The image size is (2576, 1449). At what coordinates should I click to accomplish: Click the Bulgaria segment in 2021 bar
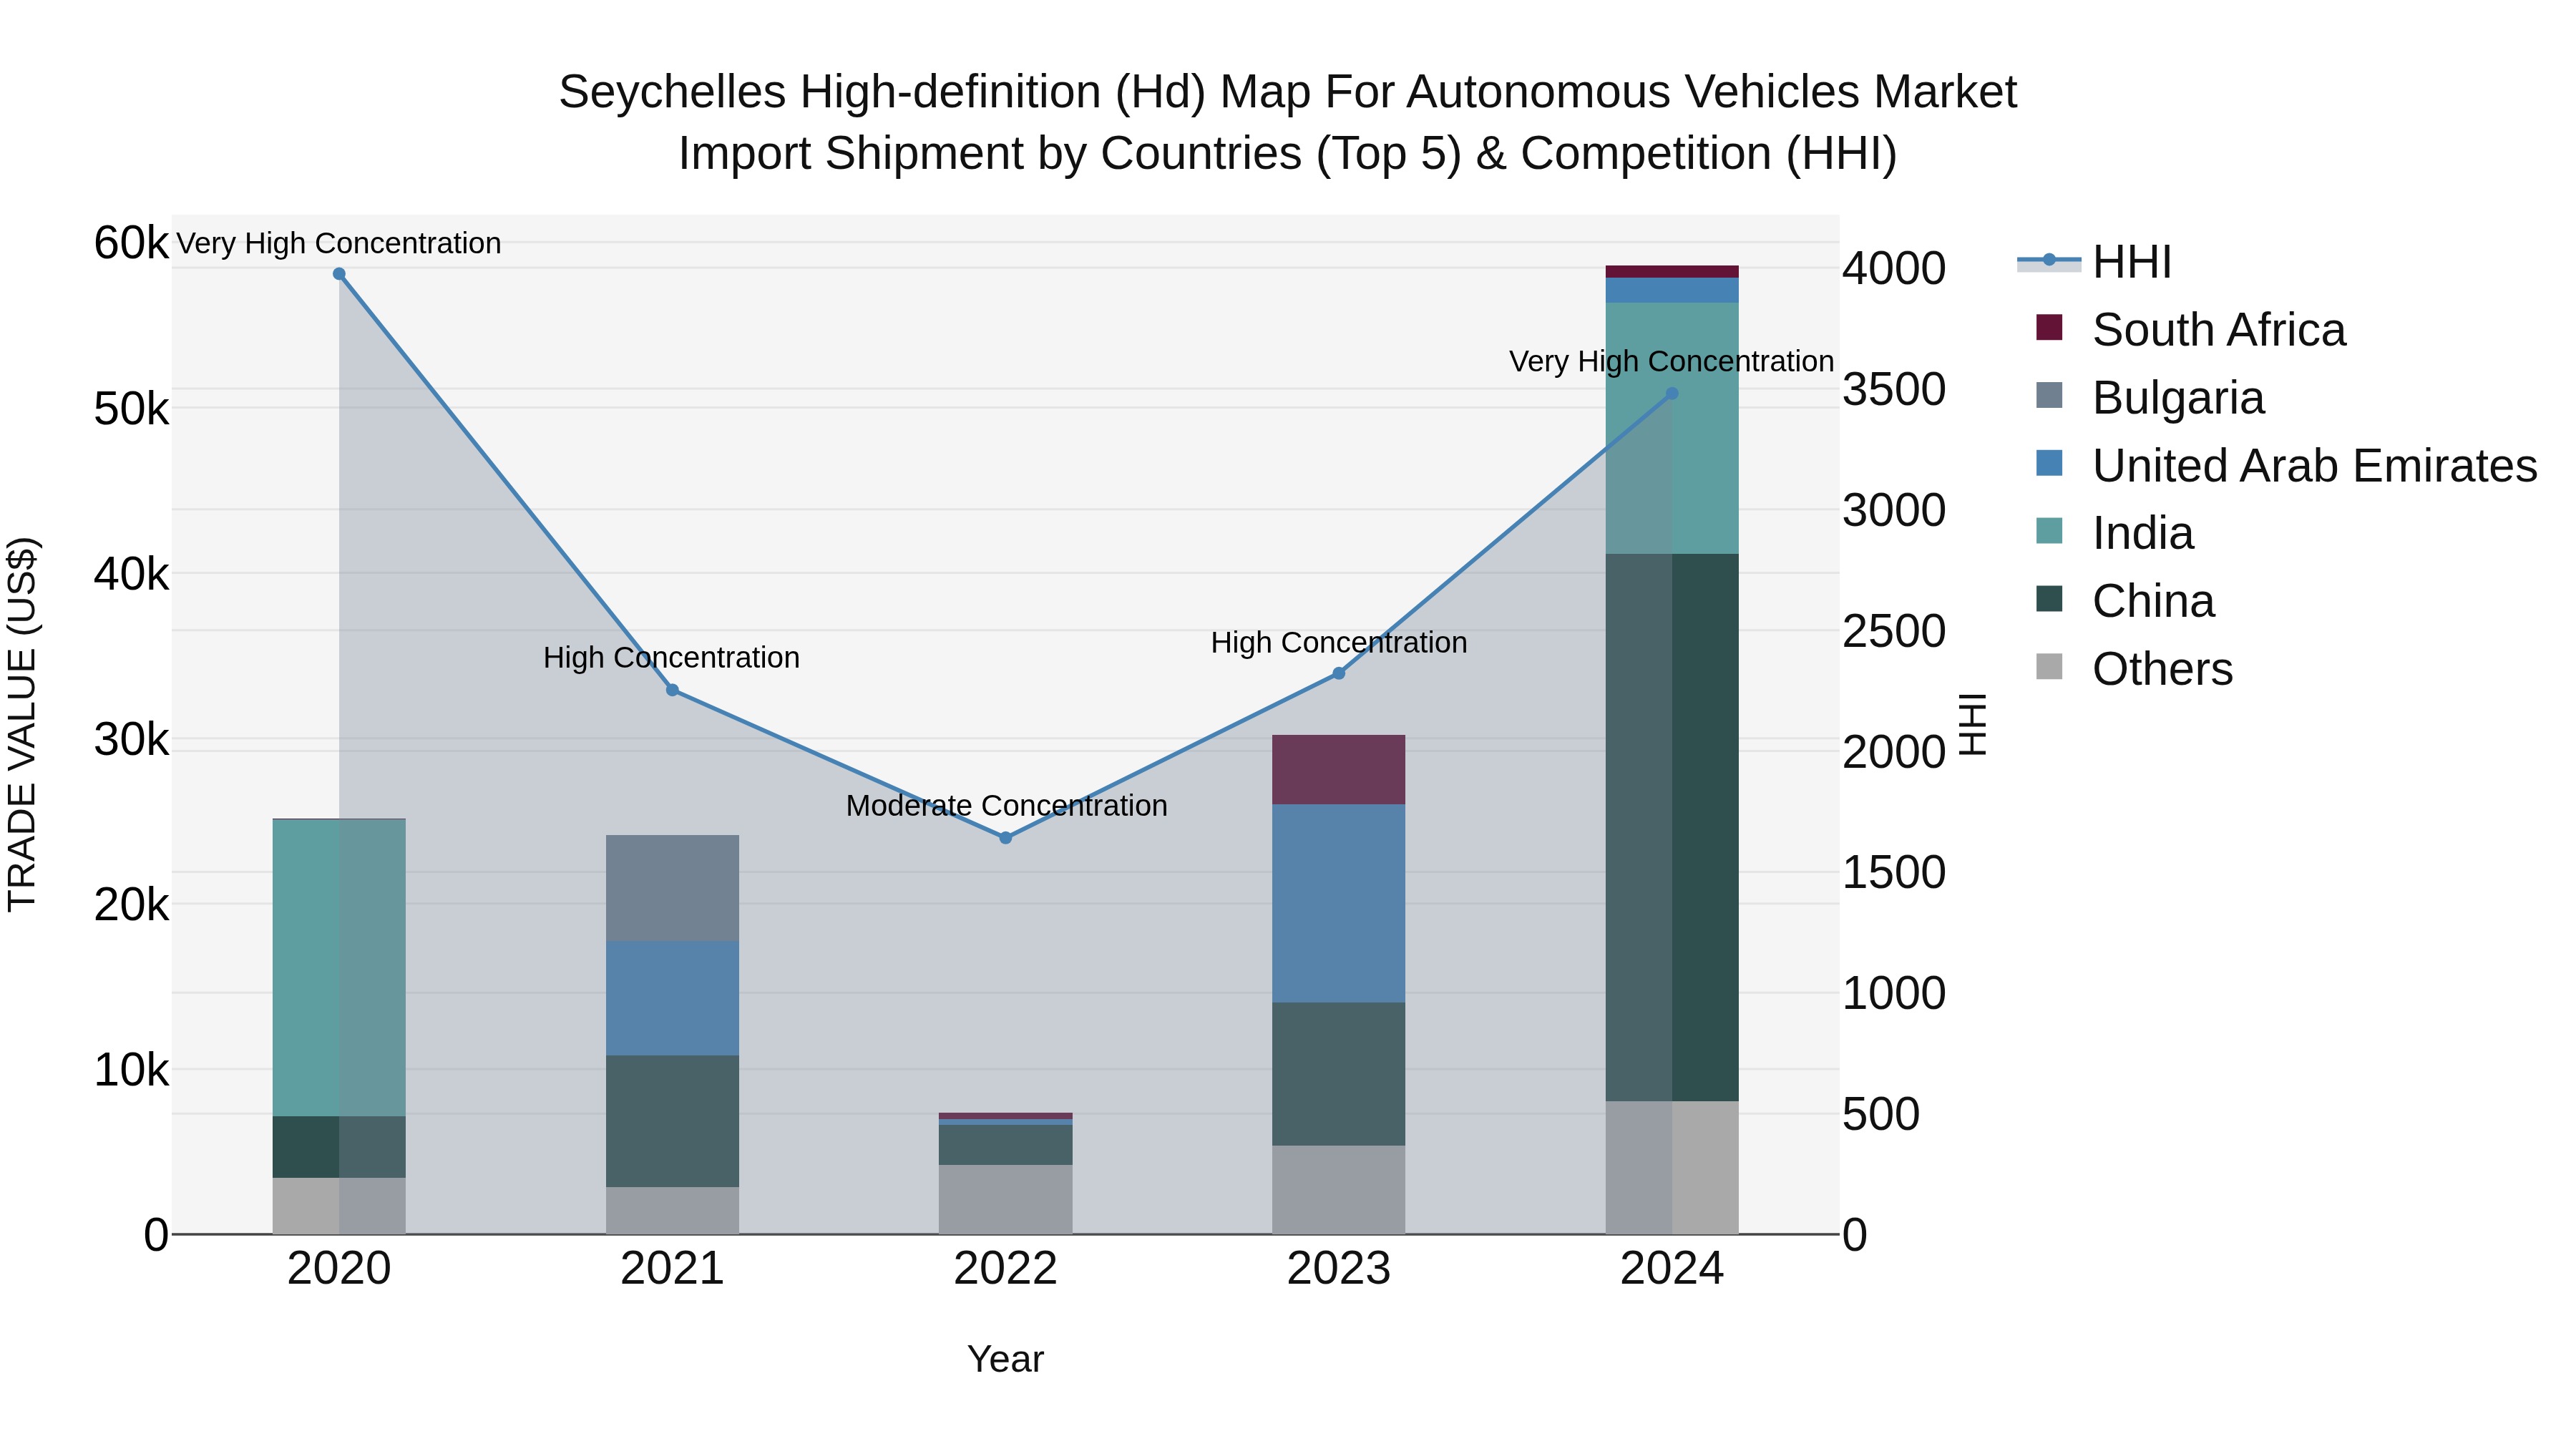(x=672, y=888)
